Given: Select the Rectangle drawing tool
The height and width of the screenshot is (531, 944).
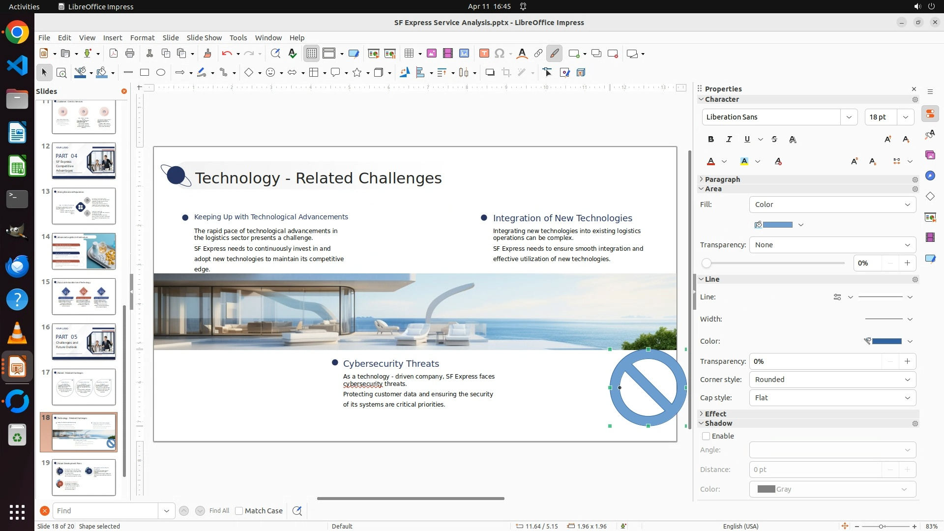Looking at the screenshot, I should coord(144,73).
